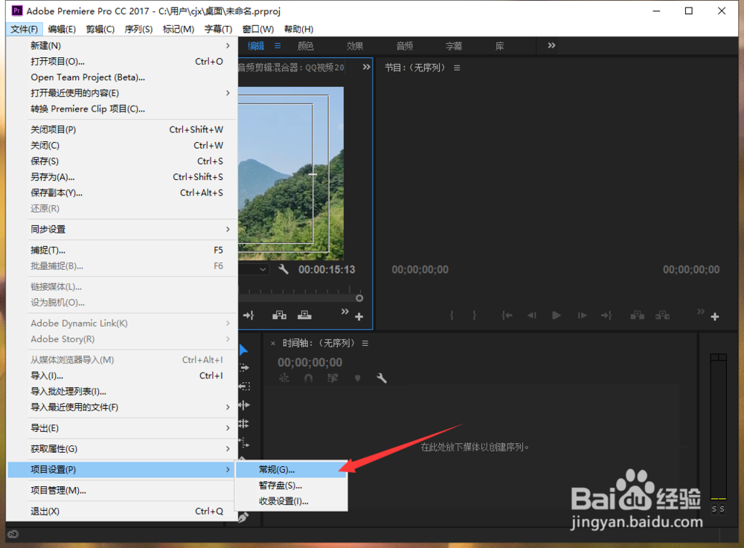The image size is (744, 548).
Task: Open the 窗口(W) menu
Action: [x=258, y=30]
